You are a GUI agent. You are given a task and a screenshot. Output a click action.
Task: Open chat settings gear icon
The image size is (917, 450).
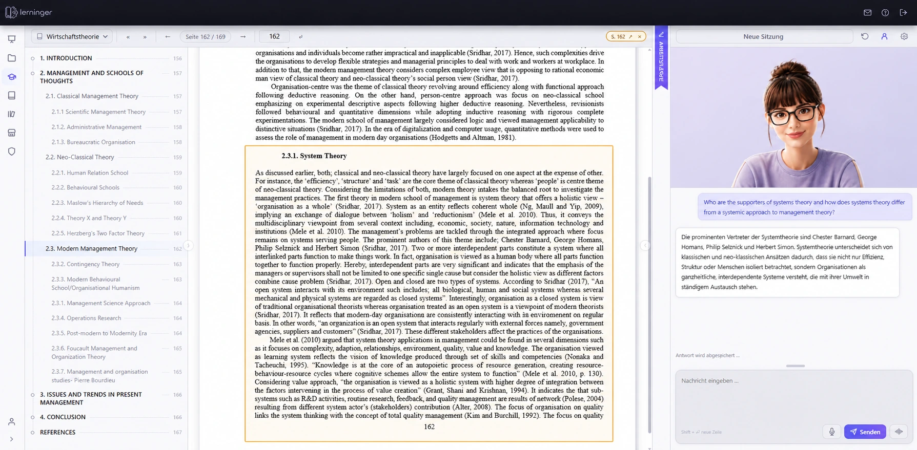pyautogui.click(x=904, y=36)
